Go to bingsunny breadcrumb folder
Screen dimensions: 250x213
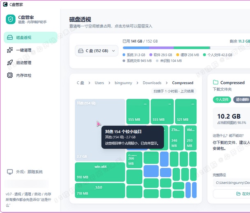(x=123, y=83)
